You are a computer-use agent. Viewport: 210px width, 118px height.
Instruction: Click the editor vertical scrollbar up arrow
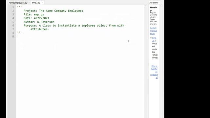pos(145,6)
